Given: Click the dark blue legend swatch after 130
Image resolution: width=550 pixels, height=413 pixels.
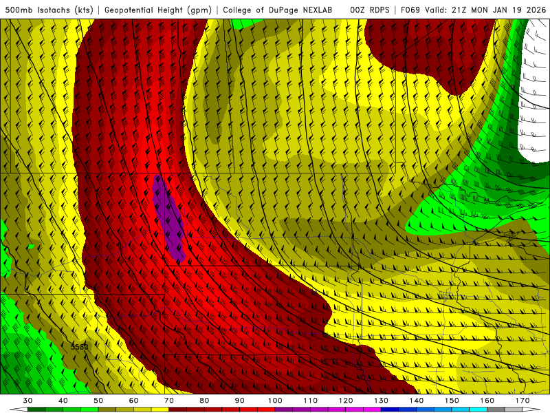Looking at the screenshot, I should (390, 410).
